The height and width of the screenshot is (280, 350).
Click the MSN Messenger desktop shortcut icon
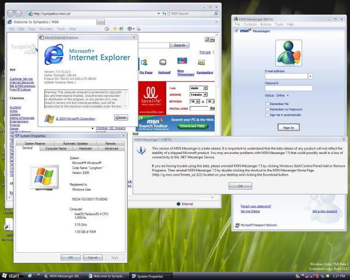9,225
